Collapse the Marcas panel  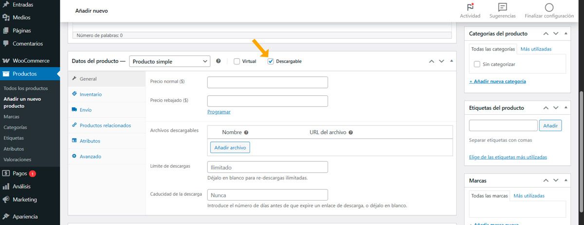coord(566,180)
